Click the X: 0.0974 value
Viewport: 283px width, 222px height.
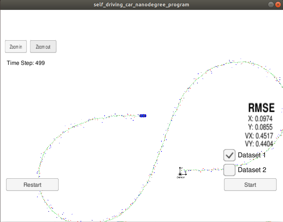point(260,119)
